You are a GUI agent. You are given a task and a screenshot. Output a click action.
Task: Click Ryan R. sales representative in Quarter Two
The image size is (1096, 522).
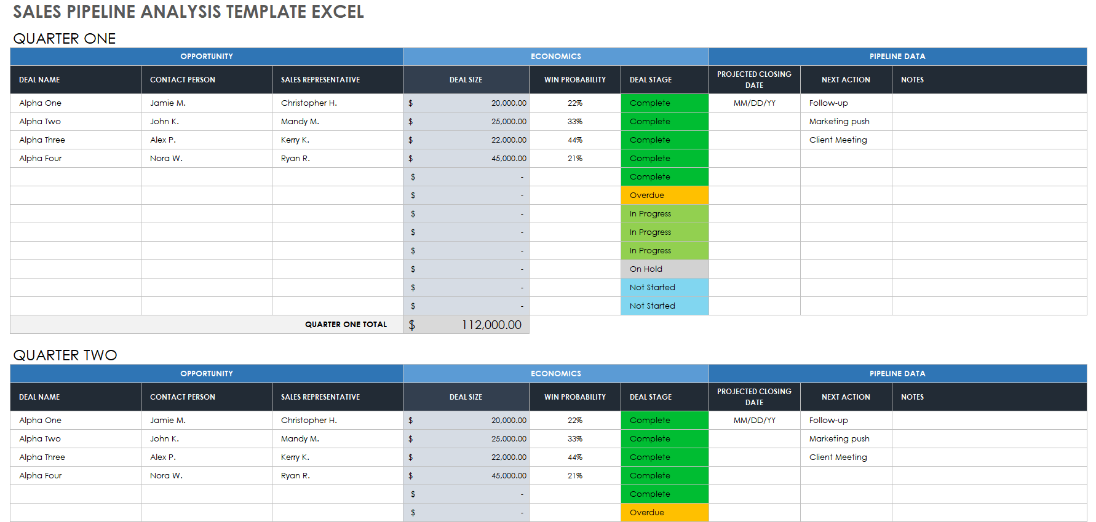point(295,476)
